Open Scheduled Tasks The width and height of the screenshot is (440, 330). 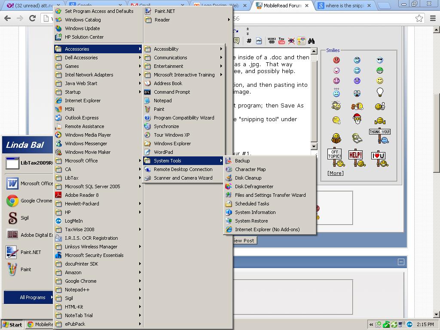(x=270, y=204)
